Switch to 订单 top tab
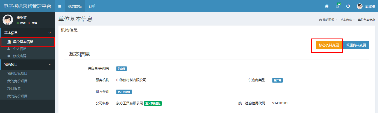The image size is (378, 113). (92, 6)
